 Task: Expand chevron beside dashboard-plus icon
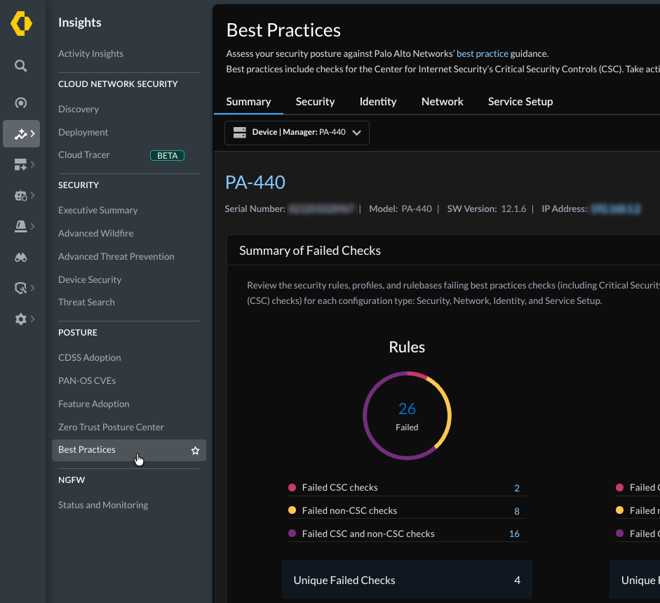click(x=33, y=164)
